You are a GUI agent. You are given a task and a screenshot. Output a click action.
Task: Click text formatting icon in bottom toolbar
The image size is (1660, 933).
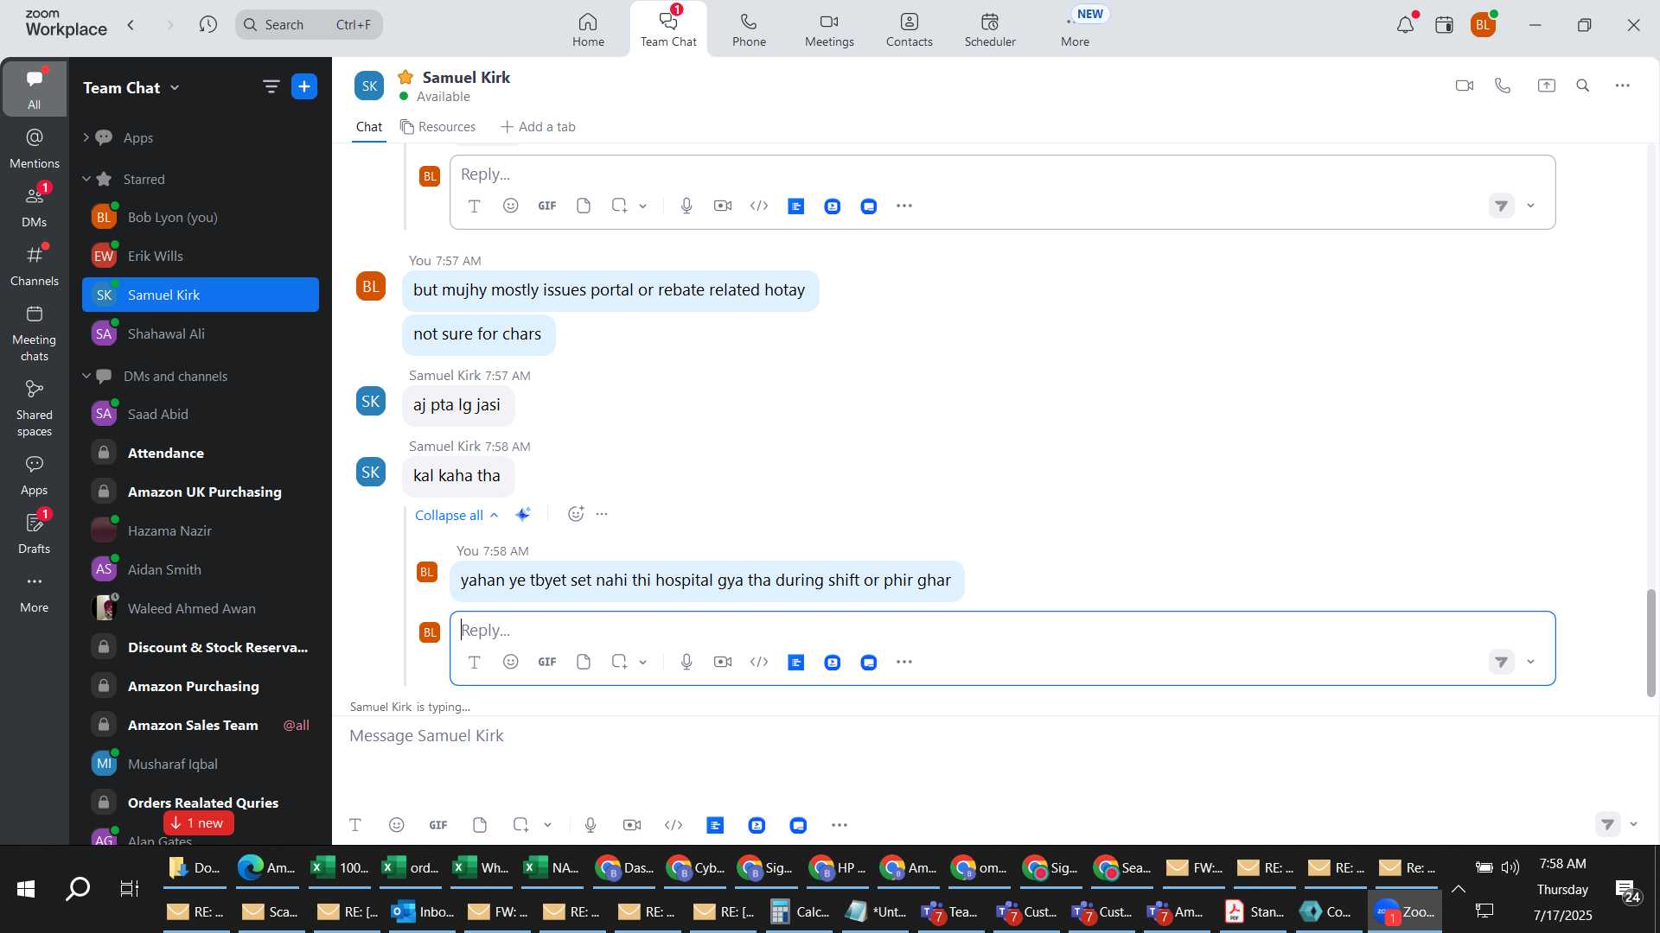354,825
